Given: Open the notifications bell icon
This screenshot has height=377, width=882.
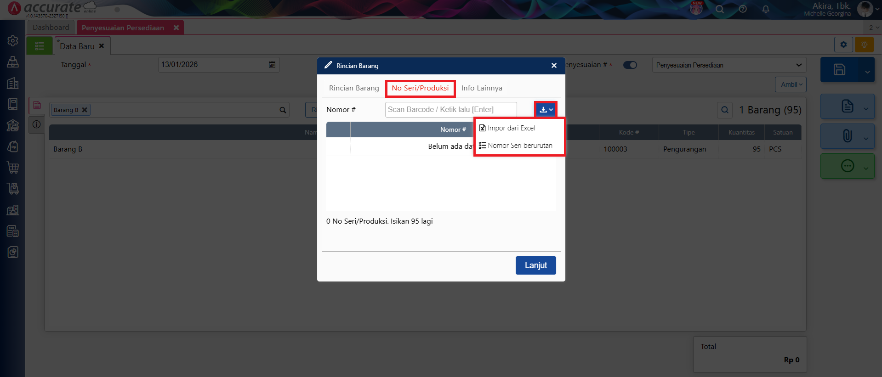Looking at the screenshot, I should coord(766,9).
